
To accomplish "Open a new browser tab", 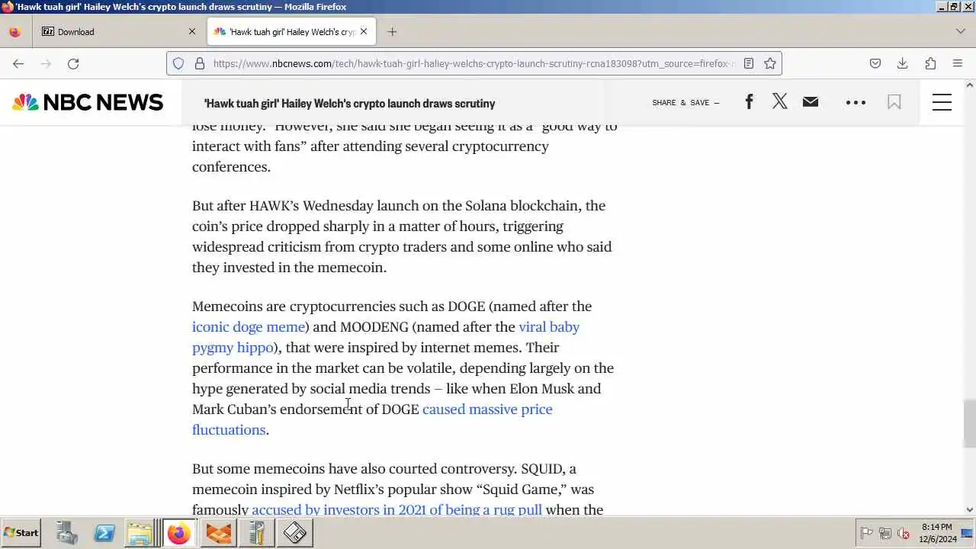I will click(392, 32).
